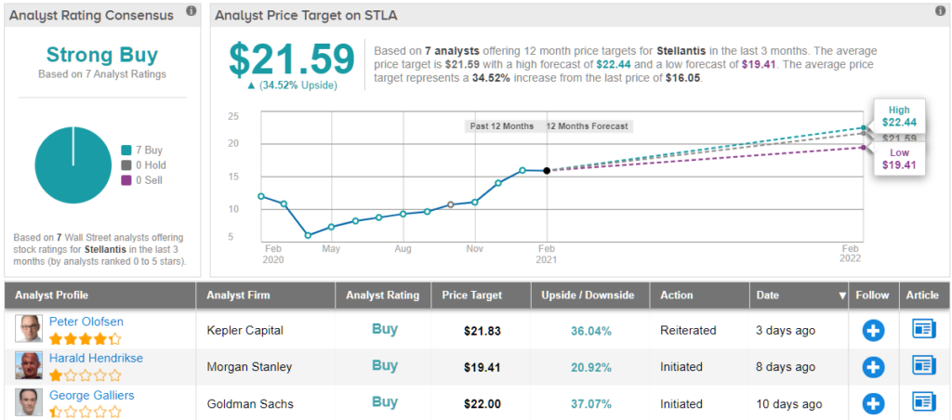Select Past 12 Months chart label
The image size is (952, 420).
pos(502,126)
